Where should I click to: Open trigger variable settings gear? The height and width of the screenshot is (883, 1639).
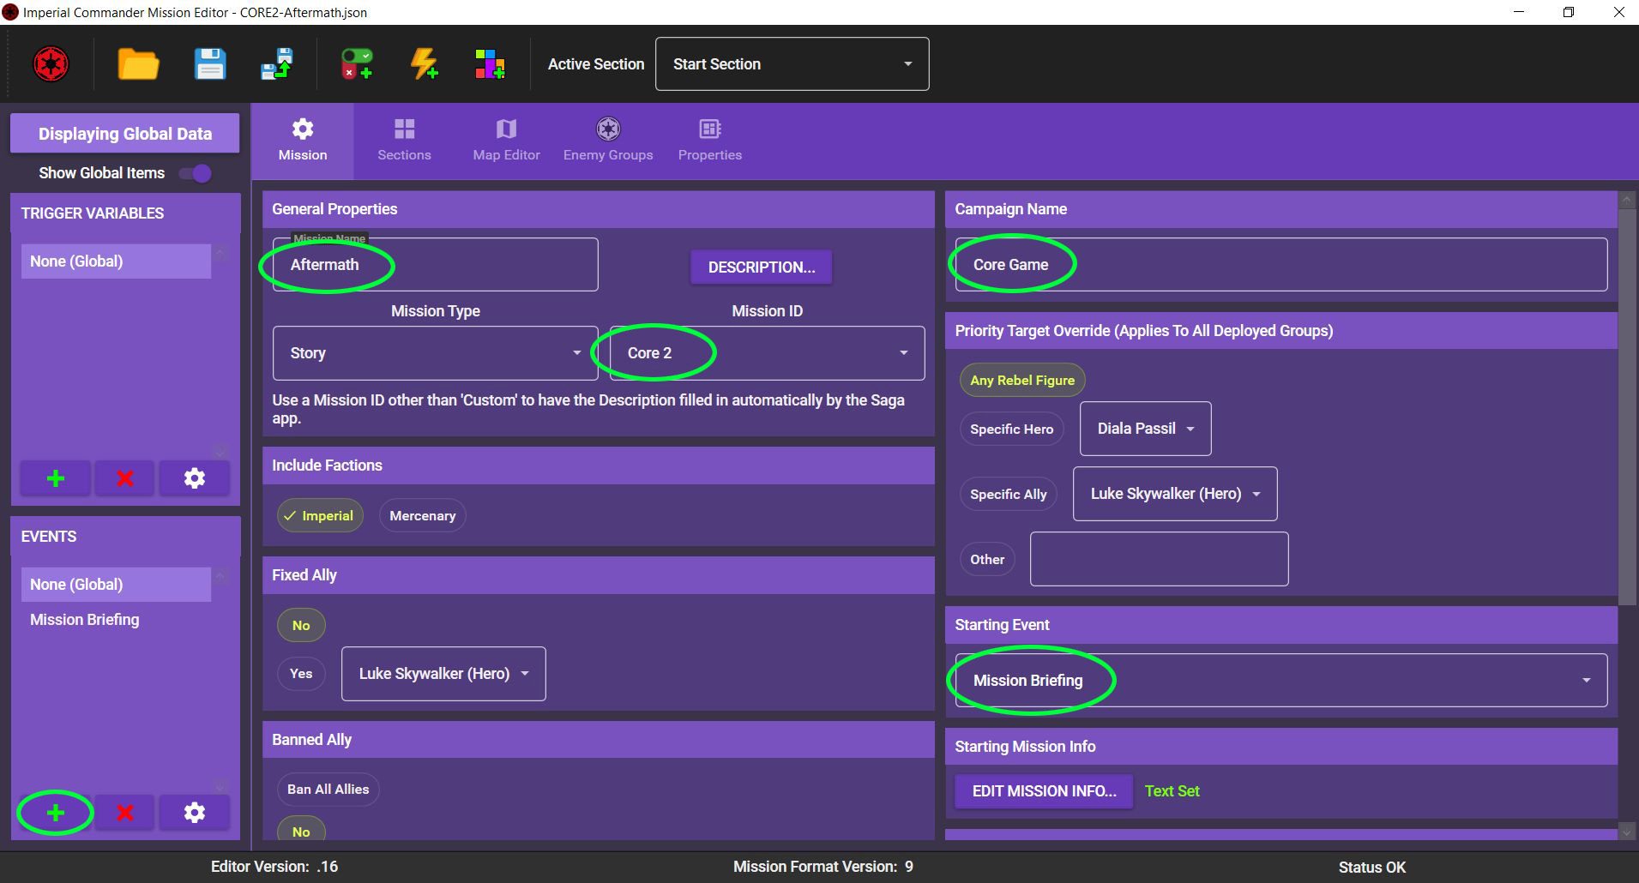pos(195,478)
